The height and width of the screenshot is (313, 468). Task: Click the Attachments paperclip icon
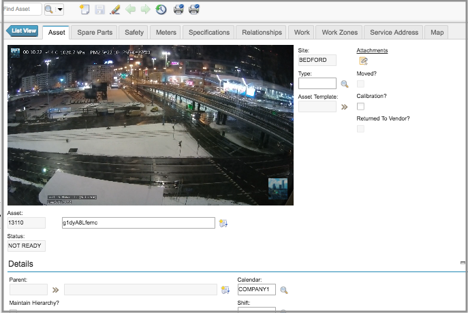363,61
